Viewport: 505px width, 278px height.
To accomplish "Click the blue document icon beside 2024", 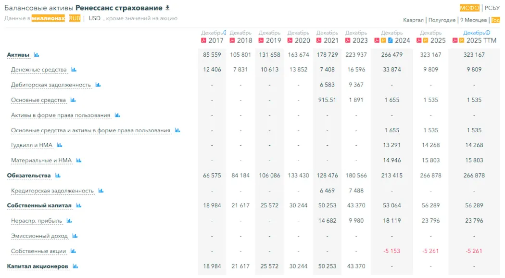I will tap(391, 40).
